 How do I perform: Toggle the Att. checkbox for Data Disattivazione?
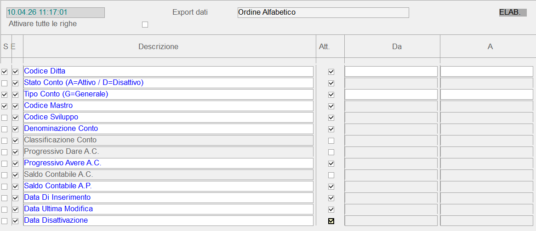[331, 221]
